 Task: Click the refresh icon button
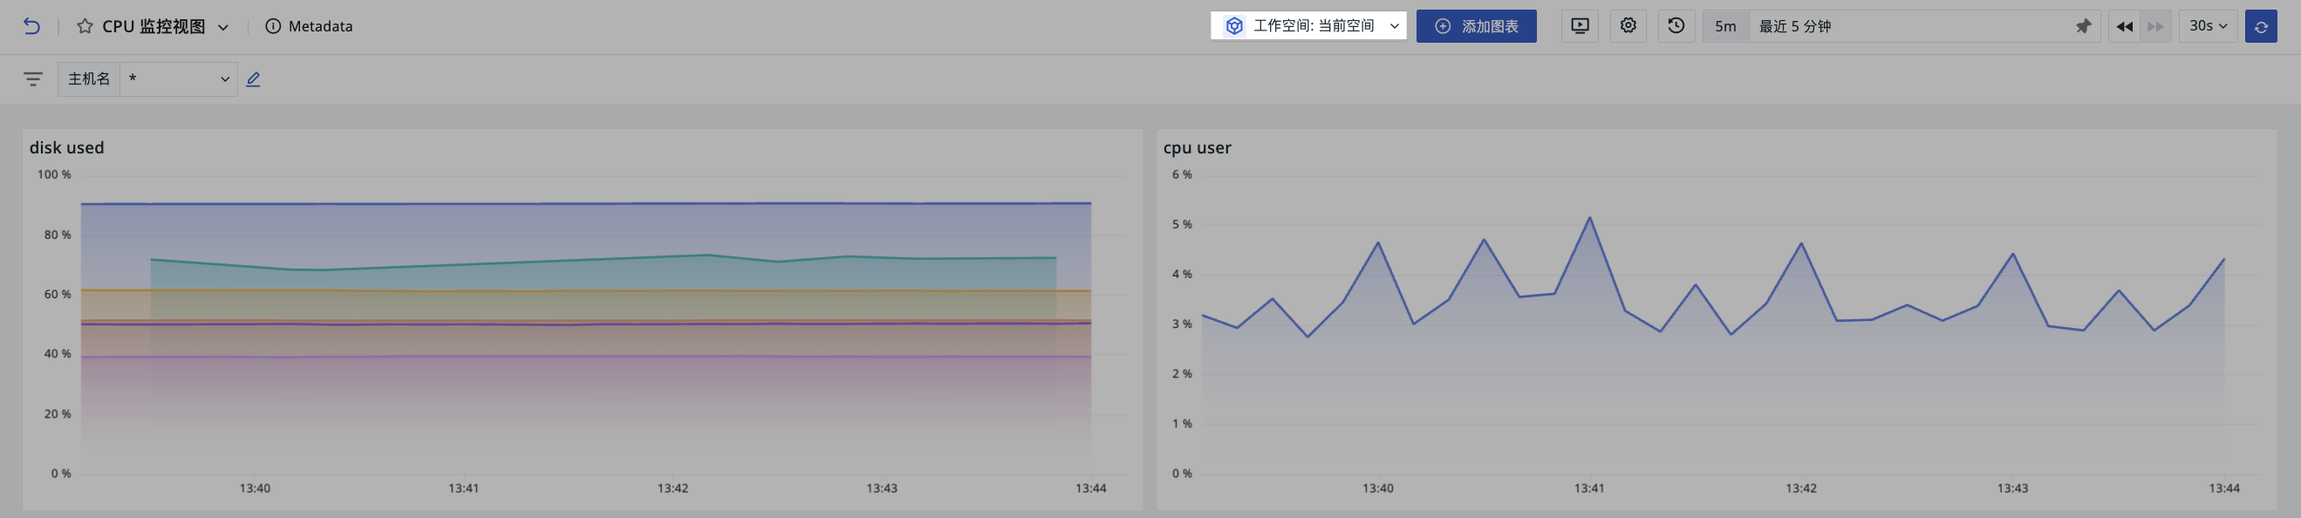pyautogui.click(x=2261, y=27)
